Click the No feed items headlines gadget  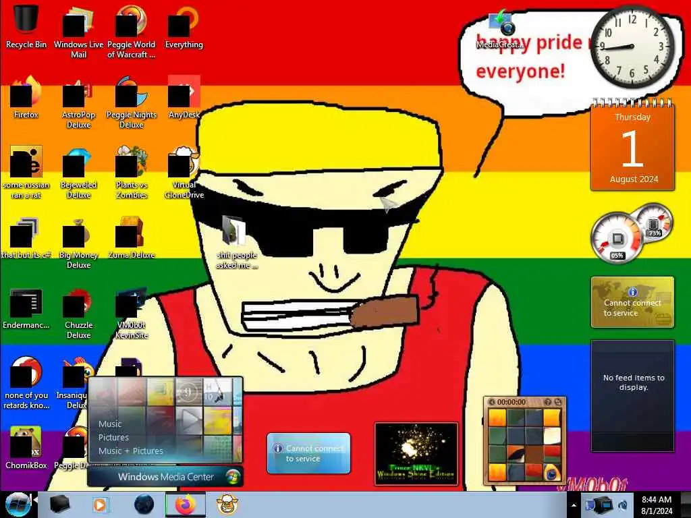[632, 395]
